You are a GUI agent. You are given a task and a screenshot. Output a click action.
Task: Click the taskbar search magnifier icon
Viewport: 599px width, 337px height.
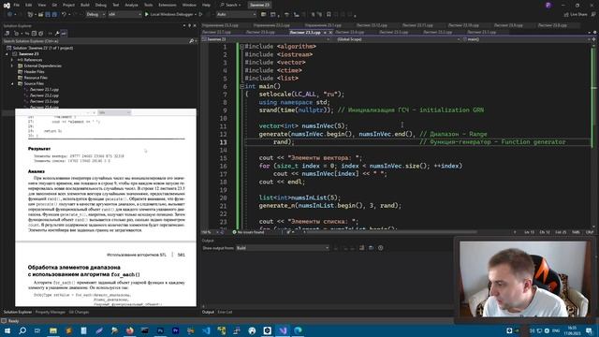click(22, 330)
